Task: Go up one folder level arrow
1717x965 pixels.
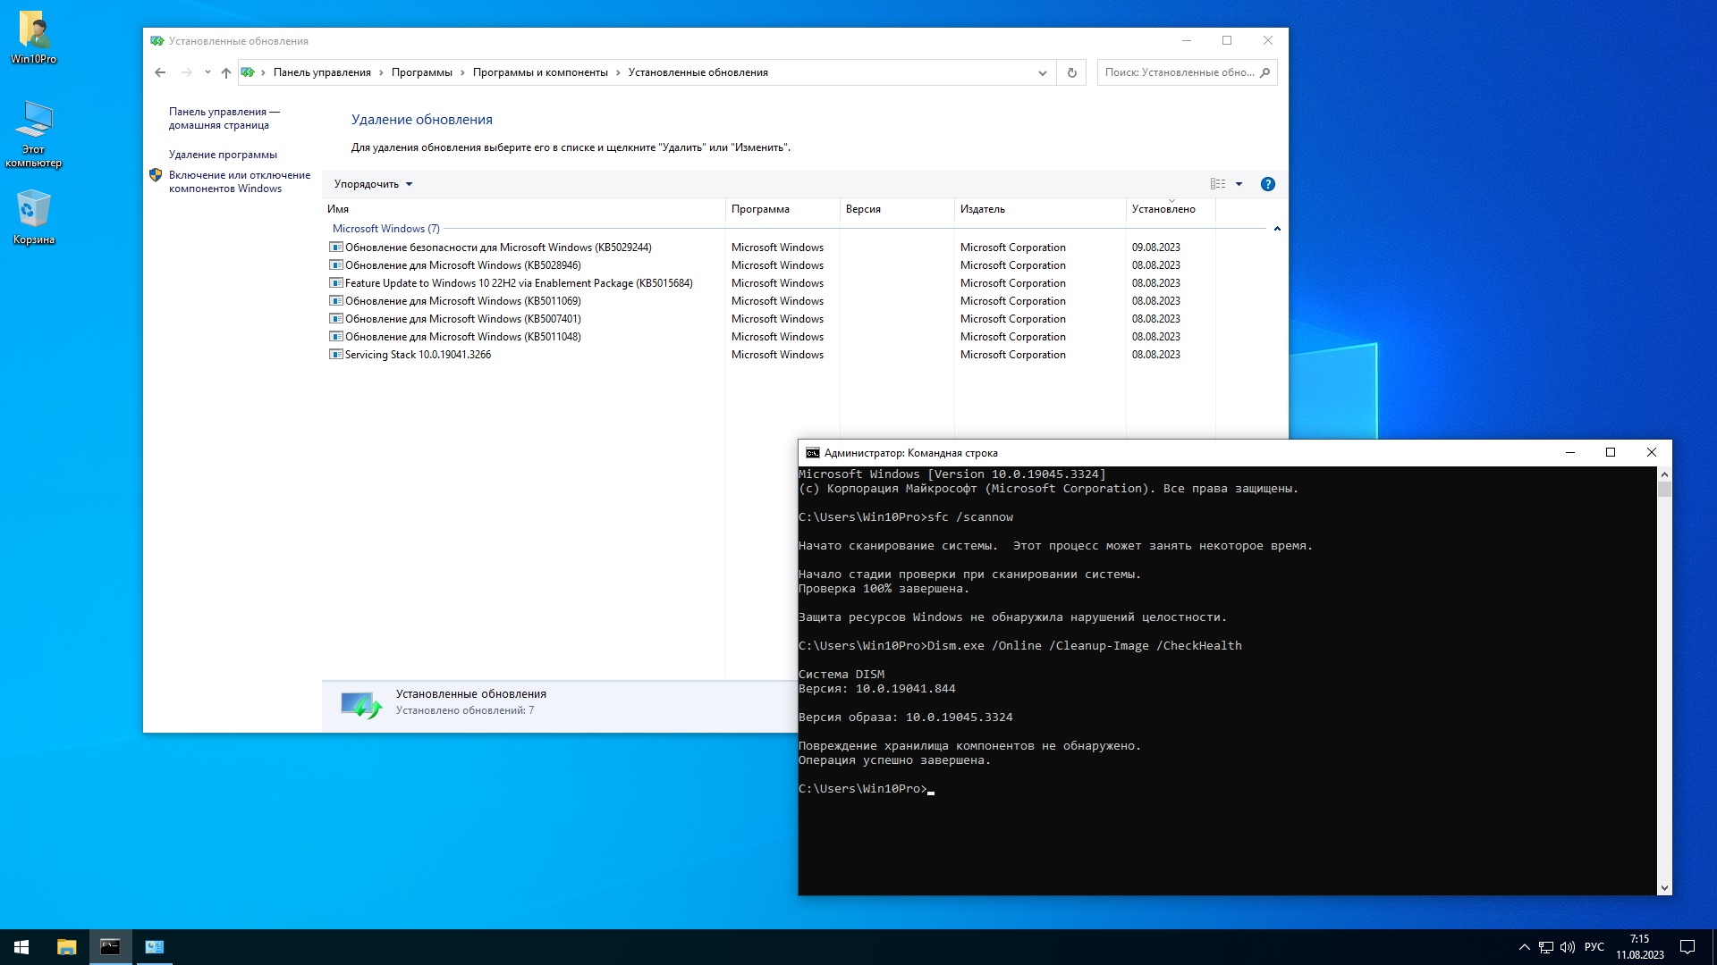Action: click(226, 72)
